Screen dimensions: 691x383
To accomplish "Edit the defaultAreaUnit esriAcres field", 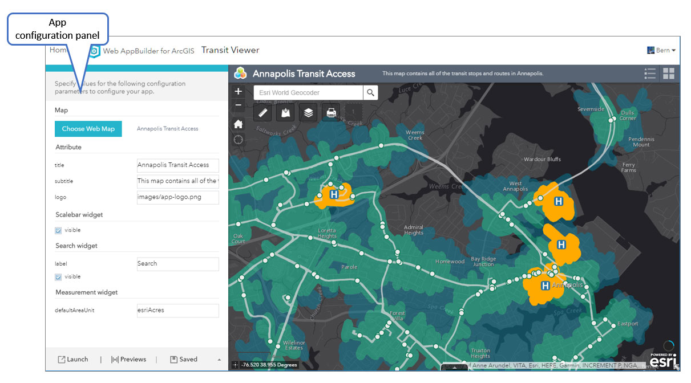I will pos(177,311).
